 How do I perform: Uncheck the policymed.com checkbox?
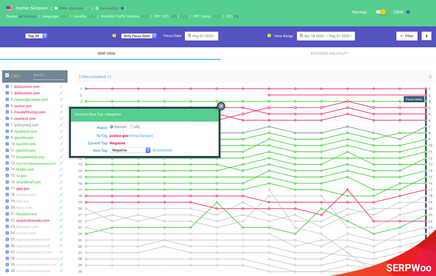7,125
